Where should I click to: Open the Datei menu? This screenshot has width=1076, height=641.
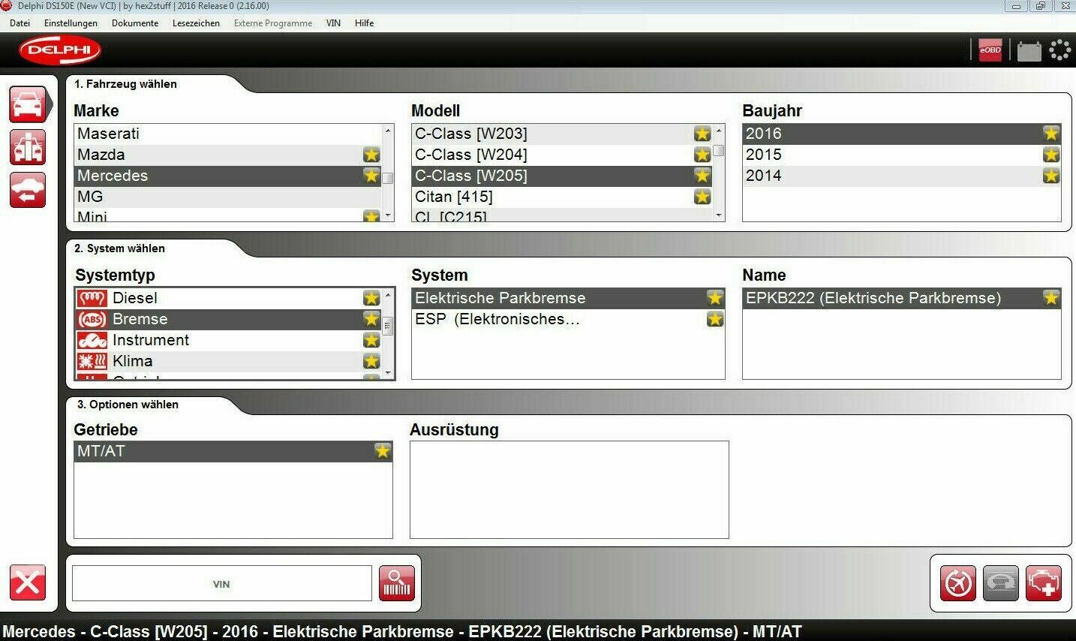(20, 23)
